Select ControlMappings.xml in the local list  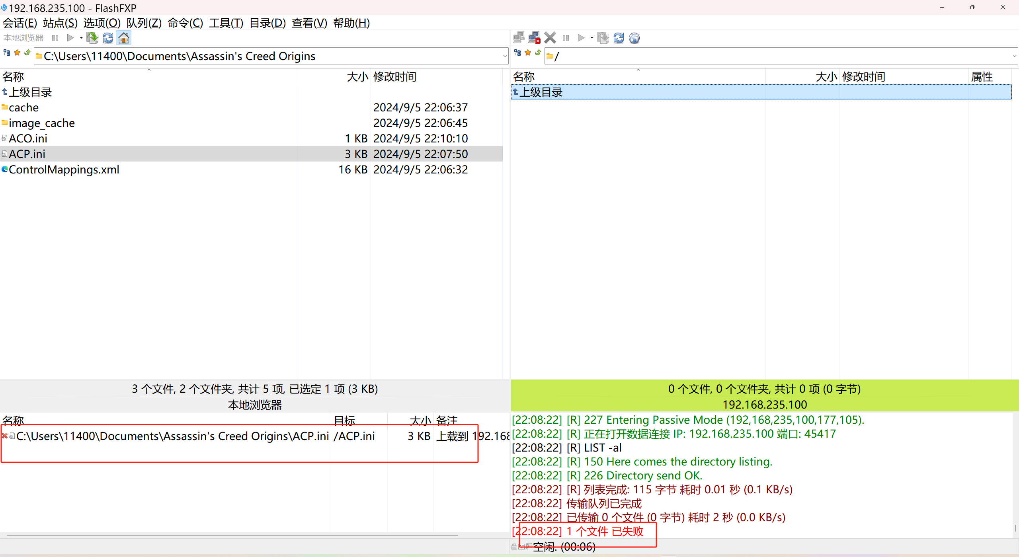[64, 169]
